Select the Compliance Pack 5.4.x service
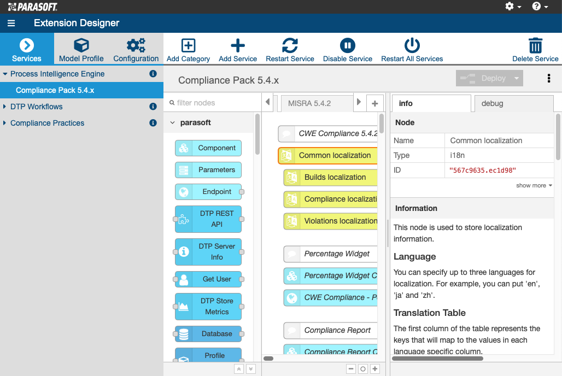The image size is (562, 376). [81, 90]
